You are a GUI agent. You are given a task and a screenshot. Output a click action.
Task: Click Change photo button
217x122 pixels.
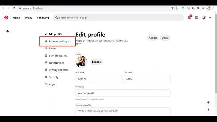point(96,62)
